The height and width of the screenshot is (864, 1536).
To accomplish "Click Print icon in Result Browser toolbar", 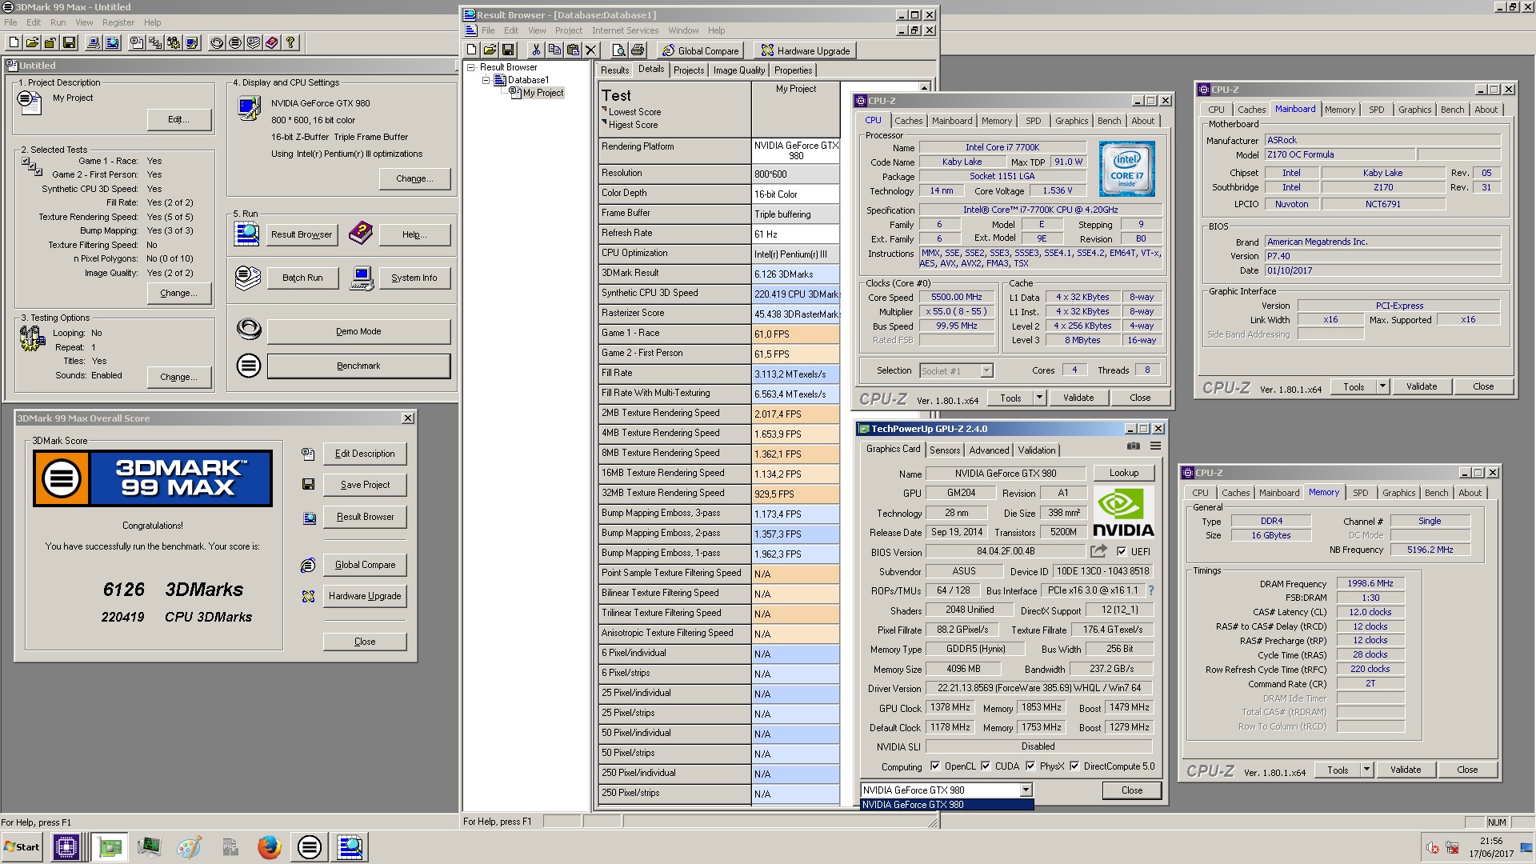I will pyautogui.click(x=638, y=50).
